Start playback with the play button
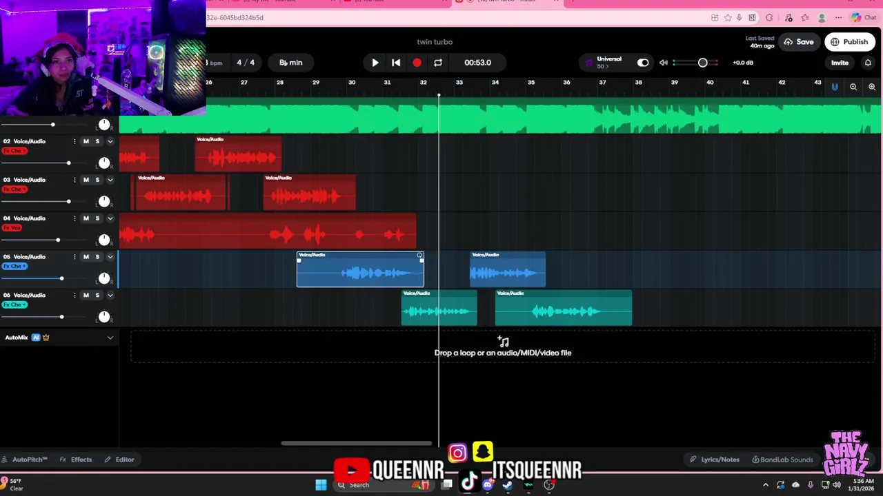Viewport: 883px width, 496px height. click(x=375, y=63)
